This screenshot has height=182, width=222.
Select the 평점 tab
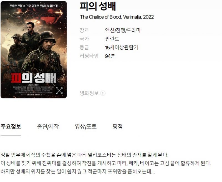pos(117,127)
